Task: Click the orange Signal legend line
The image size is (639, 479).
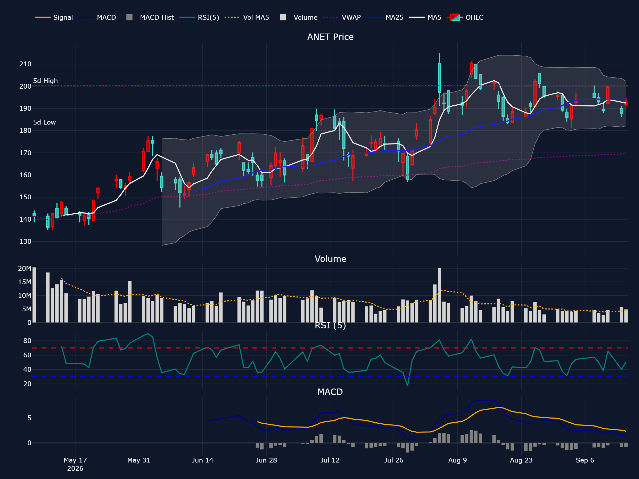Action: tap(42, 17)
